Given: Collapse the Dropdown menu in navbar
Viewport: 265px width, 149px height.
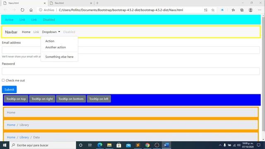Looking at the screenshot, I should point(51,32).
